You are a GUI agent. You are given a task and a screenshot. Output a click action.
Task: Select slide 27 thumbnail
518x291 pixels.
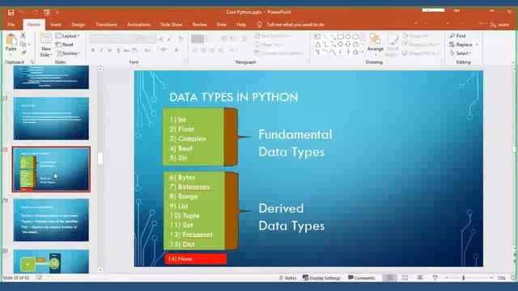tap(51, 119)
